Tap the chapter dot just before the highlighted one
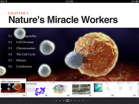Screen dimensions: 139x104 (x=64, y=101)
